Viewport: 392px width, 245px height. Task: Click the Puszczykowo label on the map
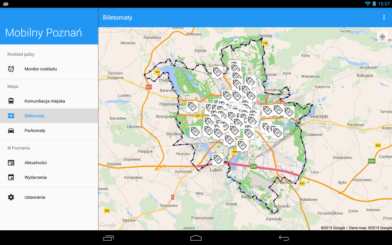click(x=202, y=218)
